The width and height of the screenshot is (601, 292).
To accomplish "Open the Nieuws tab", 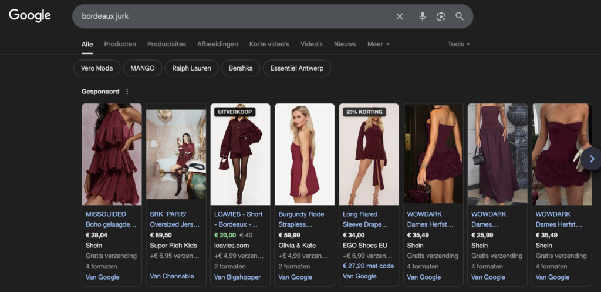I will pyautogui.click(x=345, y=44).
